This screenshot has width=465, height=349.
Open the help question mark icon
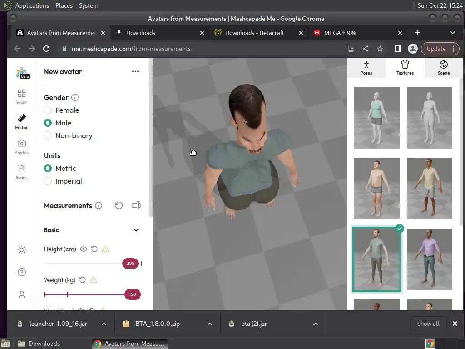(x=22, y=272)
